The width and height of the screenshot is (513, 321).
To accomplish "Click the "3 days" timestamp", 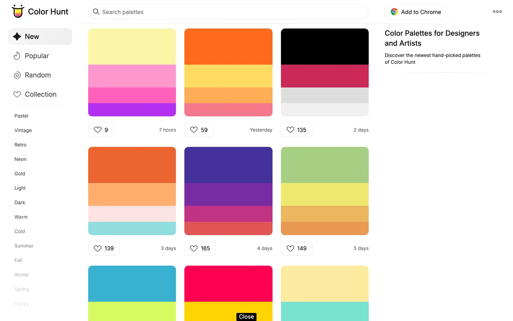I will coord(168,248).
